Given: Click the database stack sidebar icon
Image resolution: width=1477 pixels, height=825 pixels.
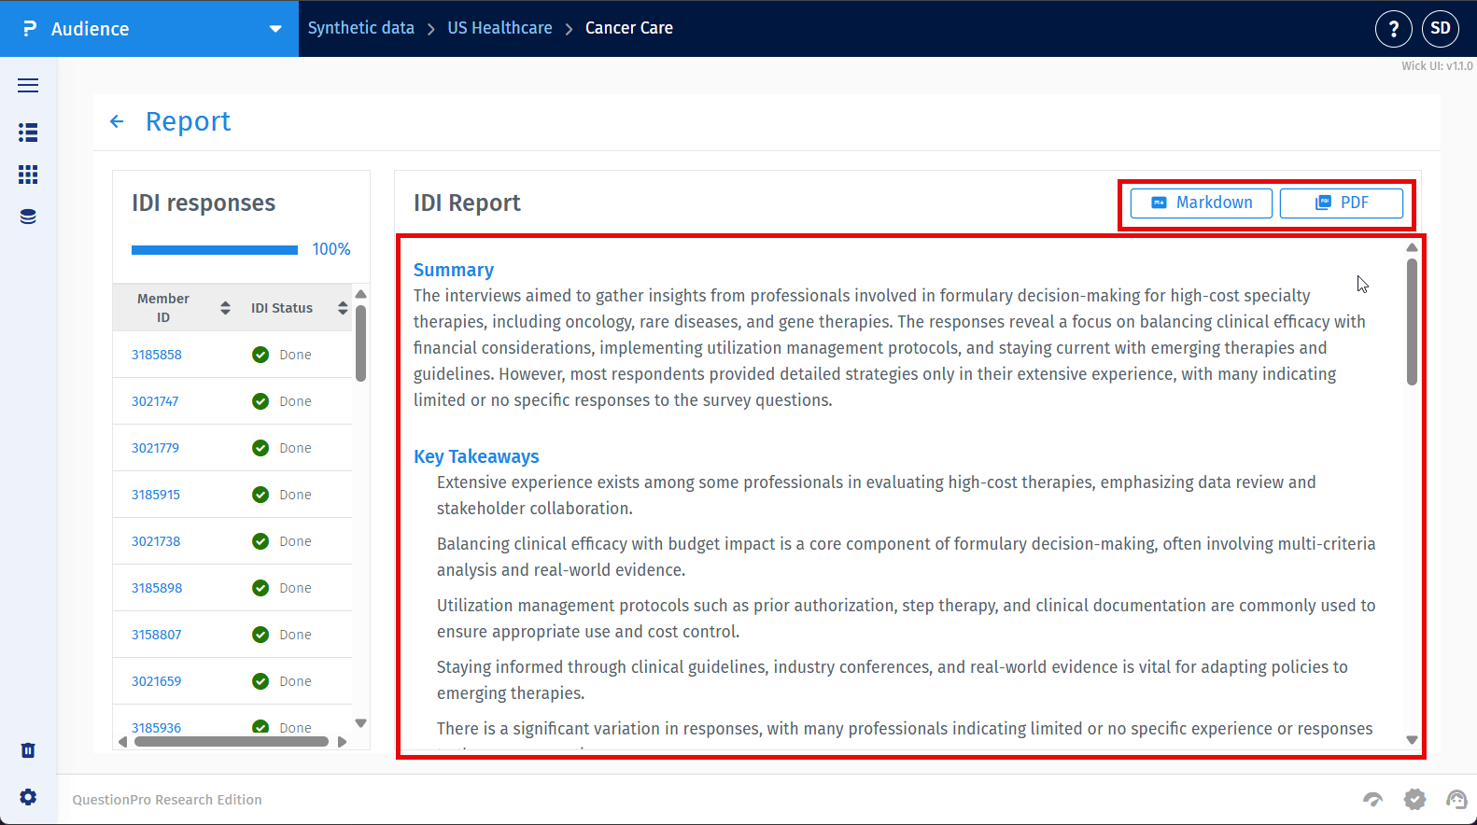Looking at the screenshot, I should coord(28,217).
